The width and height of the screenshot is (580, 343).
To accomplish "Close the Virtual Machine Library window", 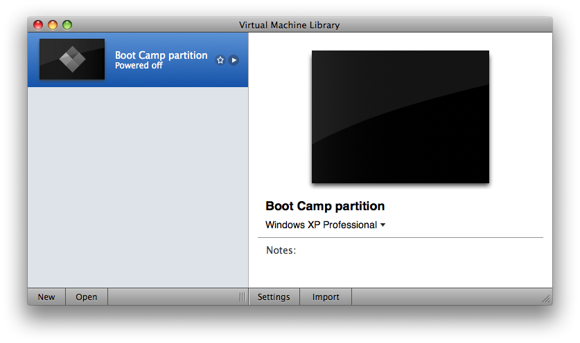I will click(x=38, y=25).
